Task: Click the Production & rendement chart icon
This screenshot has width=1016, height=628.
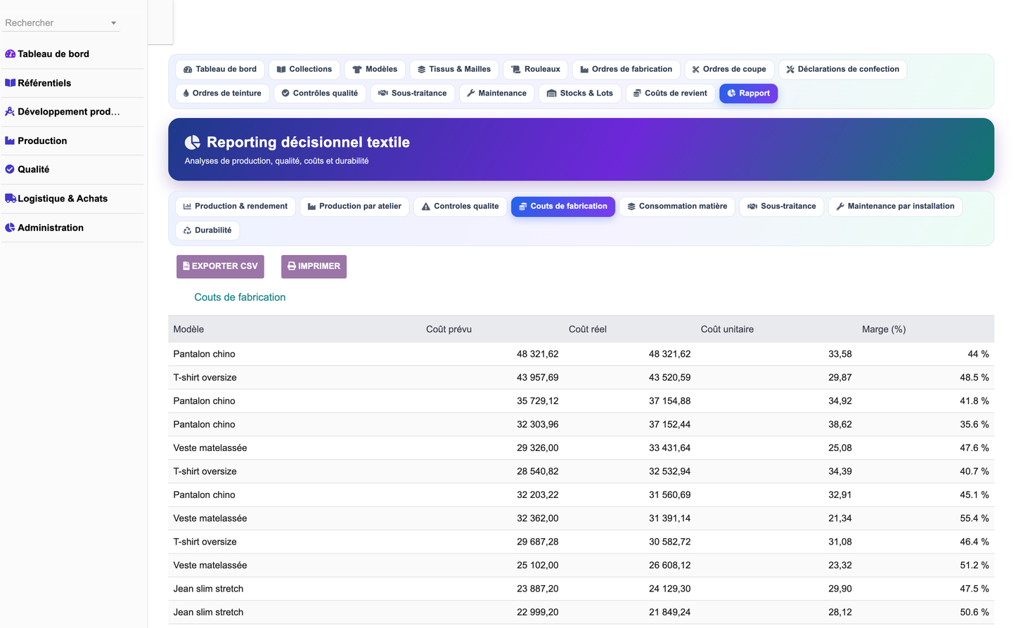Action: coord(188,207)
